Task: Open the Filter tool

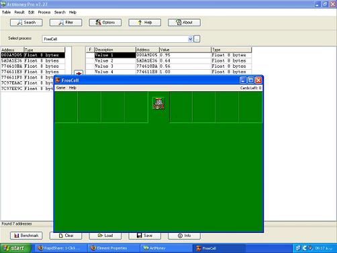Action: coord(66,22)
